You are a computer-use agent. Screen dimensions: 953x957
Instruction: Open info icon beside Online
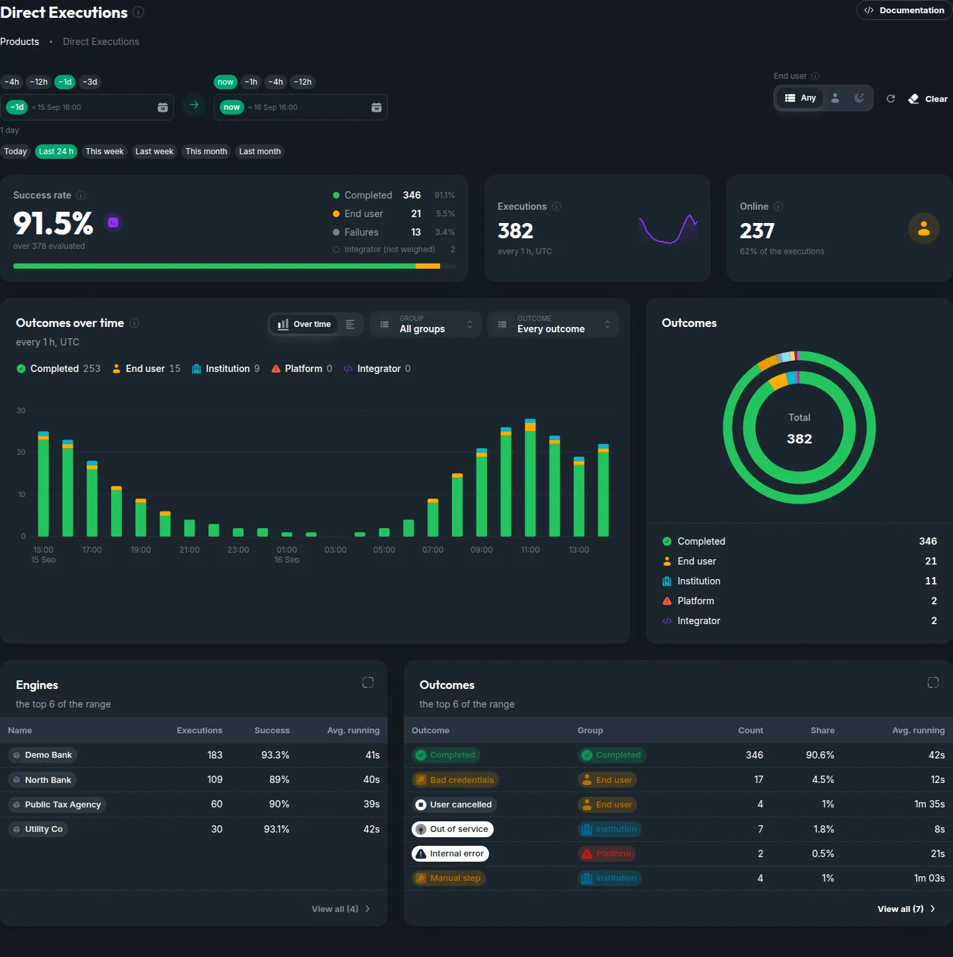click(x=778, y=206)
